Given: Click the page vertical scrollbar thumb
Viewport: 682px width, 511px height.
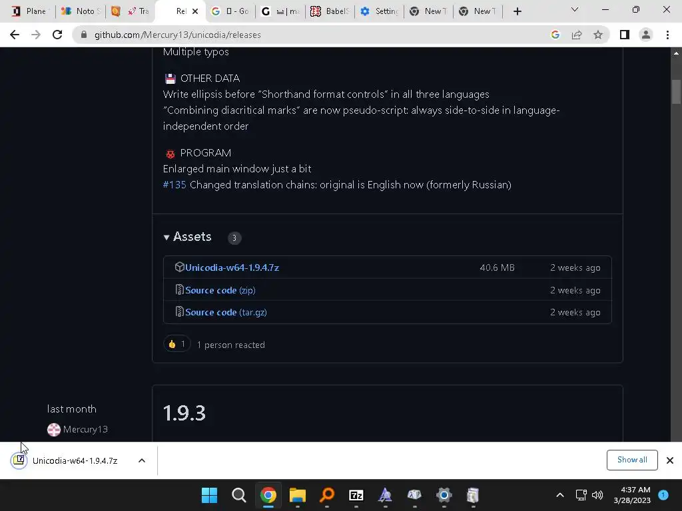Looking at the screenshot, I should coord(676,92).
